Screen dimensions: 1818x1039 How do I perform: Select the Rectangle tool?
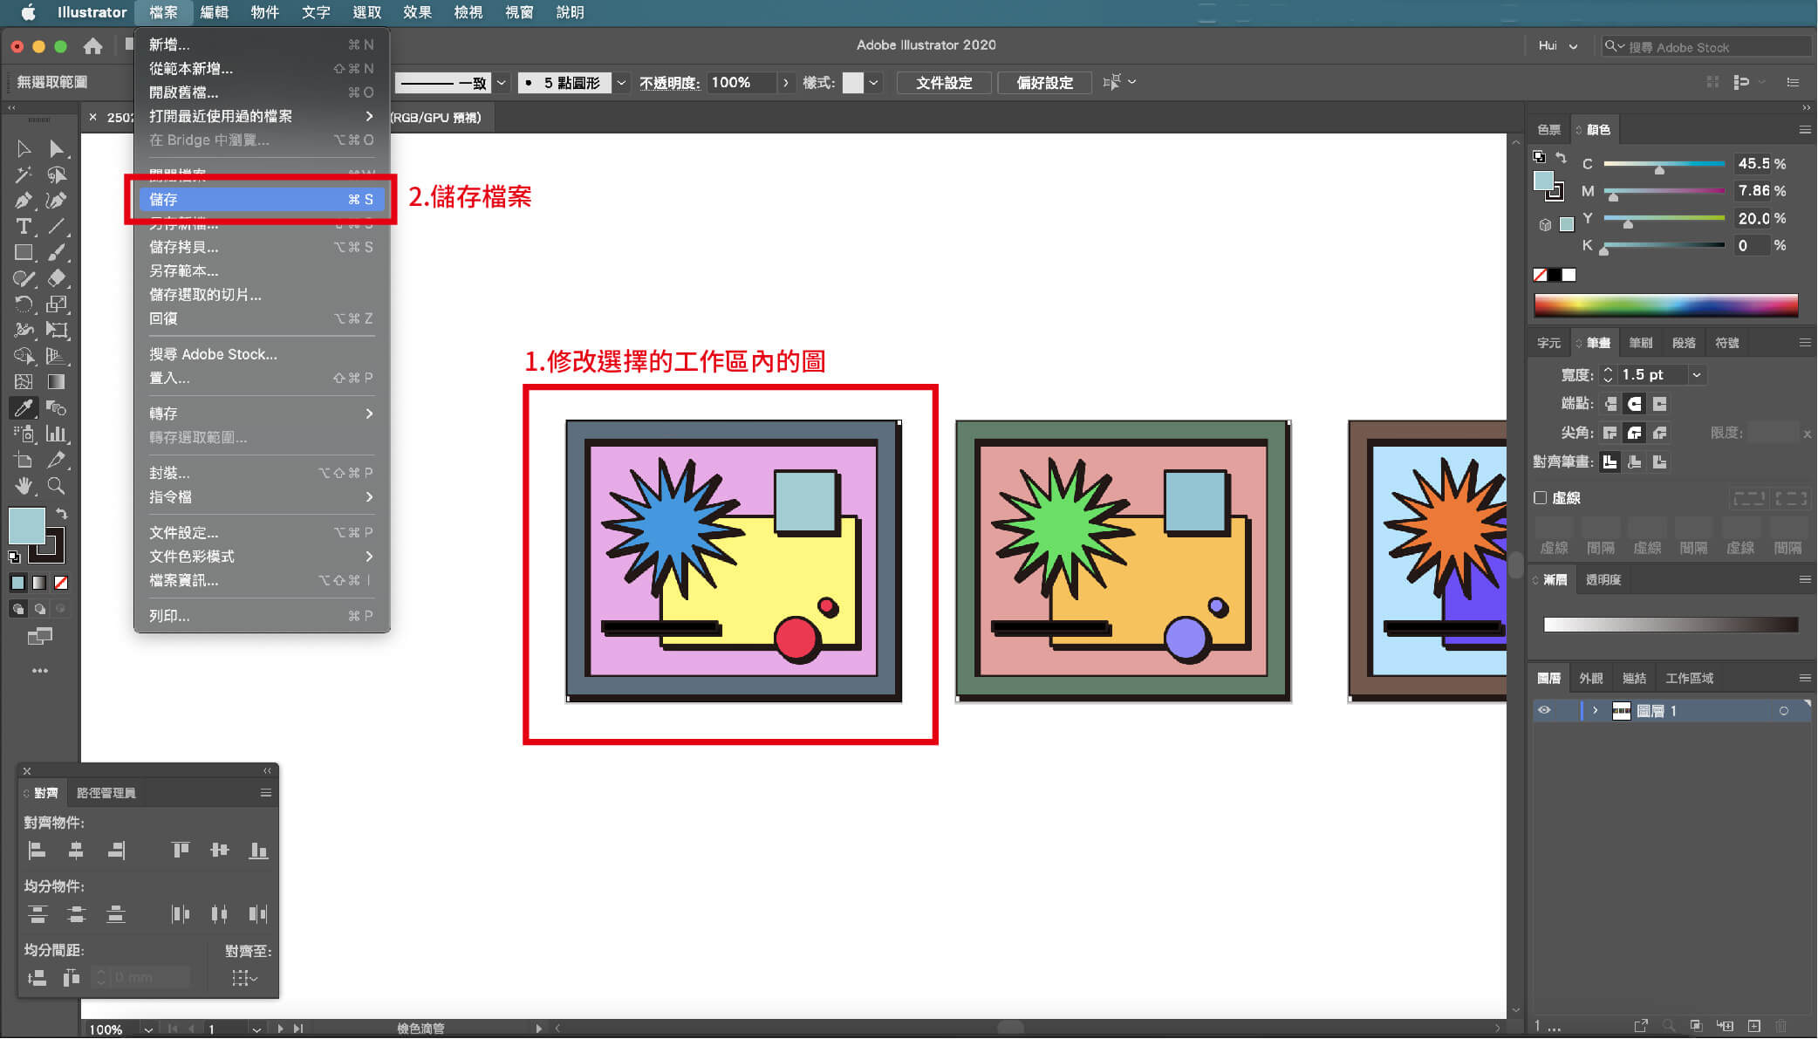tap(24, 253)
